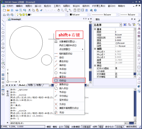Toggle 栅格 grid in status bar

[55, 127]
